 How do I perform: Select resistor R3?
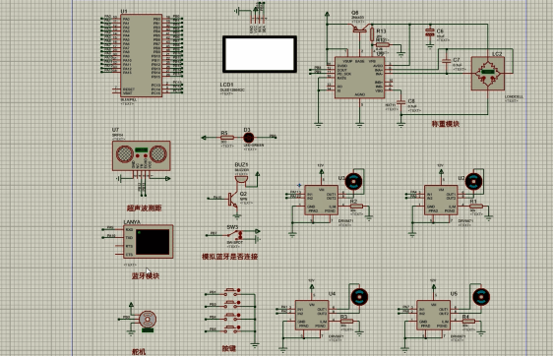(346, 322)
